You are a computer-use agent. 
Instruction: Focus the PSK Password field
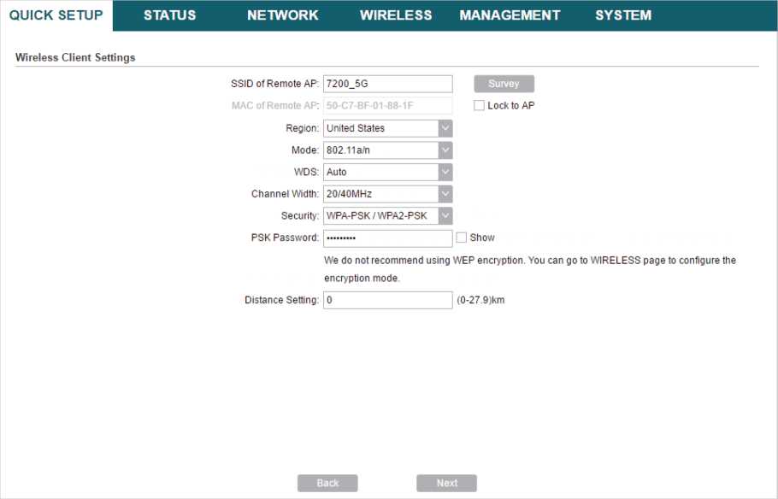(x=387, y=238)
